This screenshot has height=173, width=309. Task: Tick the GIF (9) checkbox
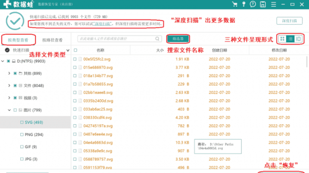pos(22,146)
